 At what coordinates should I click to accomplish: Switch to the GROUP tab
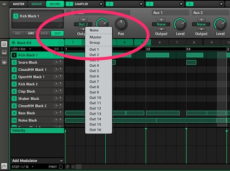tap(37, 4)
